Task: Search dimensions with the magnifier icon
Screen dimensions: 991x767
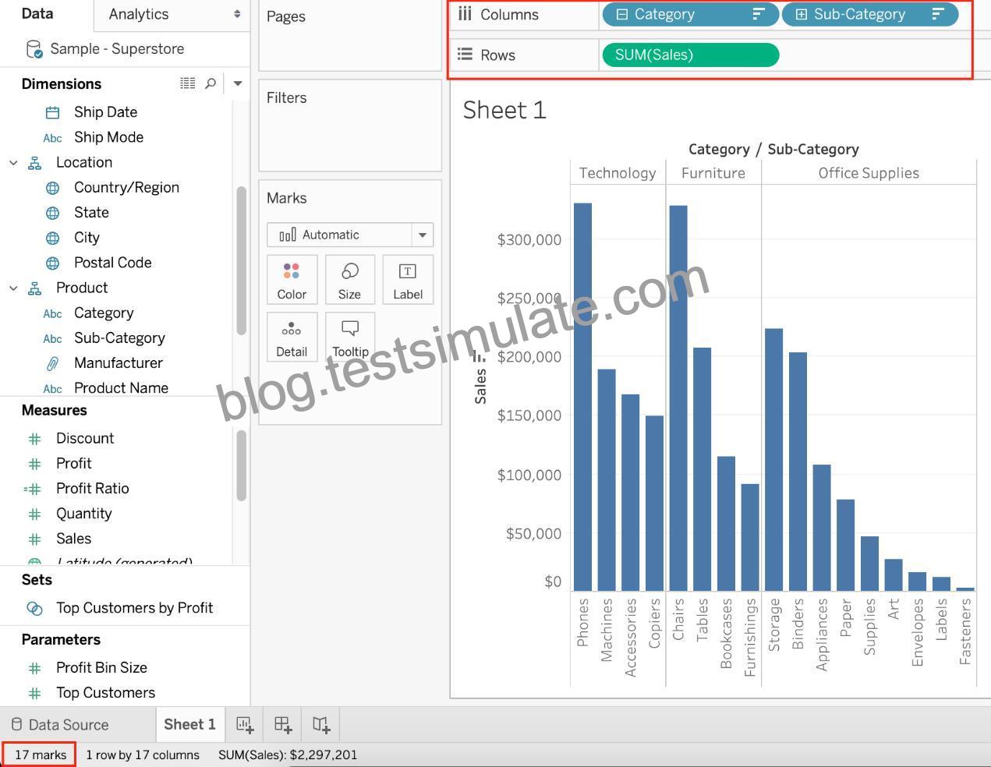Action: click(x=211, y=83)
